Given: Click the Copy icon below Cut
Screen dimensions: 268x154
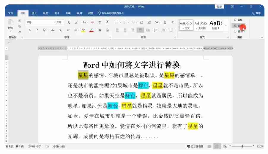Looking at the screenshot, I should [x=20, y=26].
